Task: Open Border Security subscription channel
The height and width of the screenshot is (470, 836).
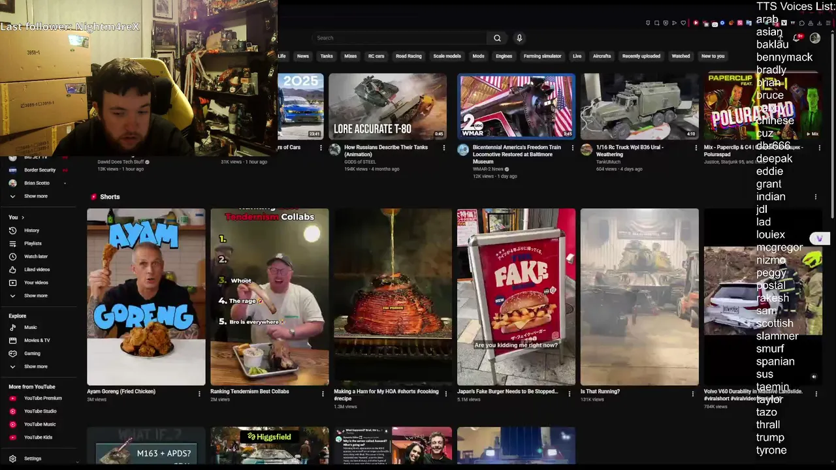Action: coord(39,170)
